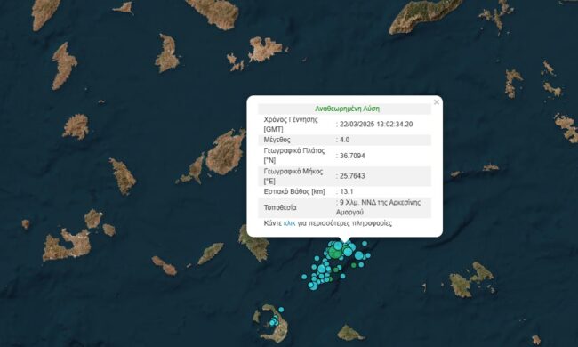
Task: Click the origin time 22/03/2025 13:02:34.20
Action: point(376,125)
